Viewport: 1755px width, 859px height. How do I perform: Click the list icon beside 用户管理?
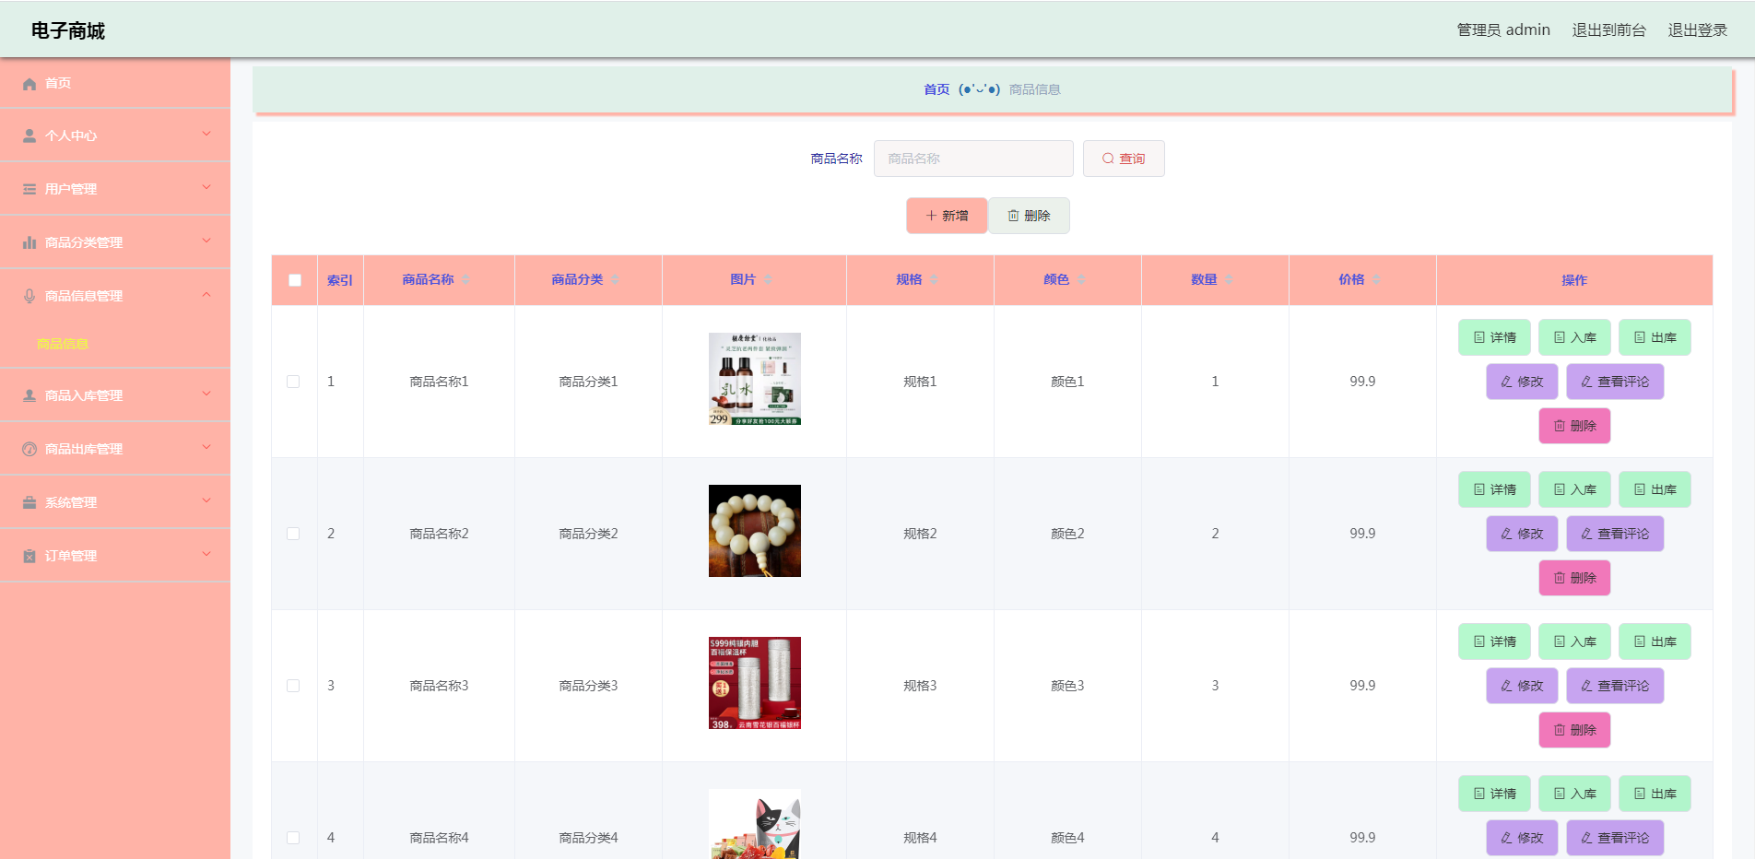point(29,189)
